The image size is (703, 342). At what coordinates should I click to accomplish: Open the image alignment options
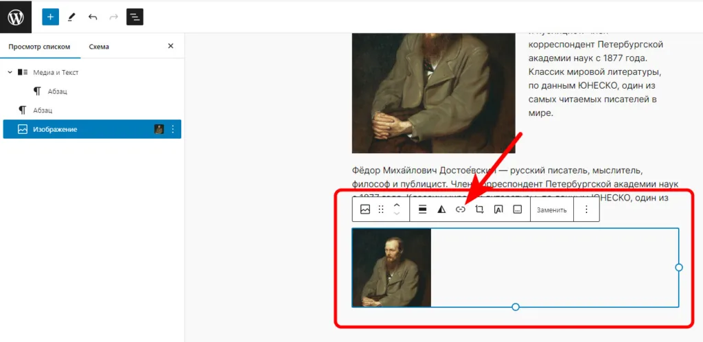(423, 209)
